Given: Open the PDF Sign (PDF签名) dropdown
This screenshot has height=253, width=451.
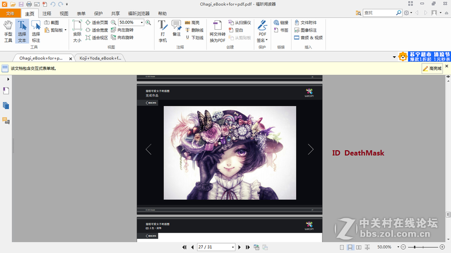Looking at the screenshot, I should [x=262, y=31].
